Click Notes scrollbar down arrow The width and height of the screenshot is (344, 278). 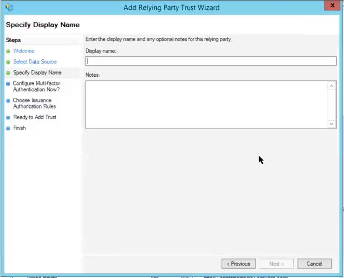(331, 124)
